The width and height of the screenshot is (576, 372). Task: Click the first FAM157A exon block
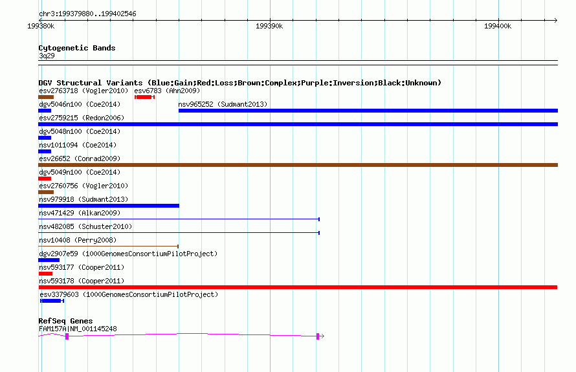click(x=67, y=336)
